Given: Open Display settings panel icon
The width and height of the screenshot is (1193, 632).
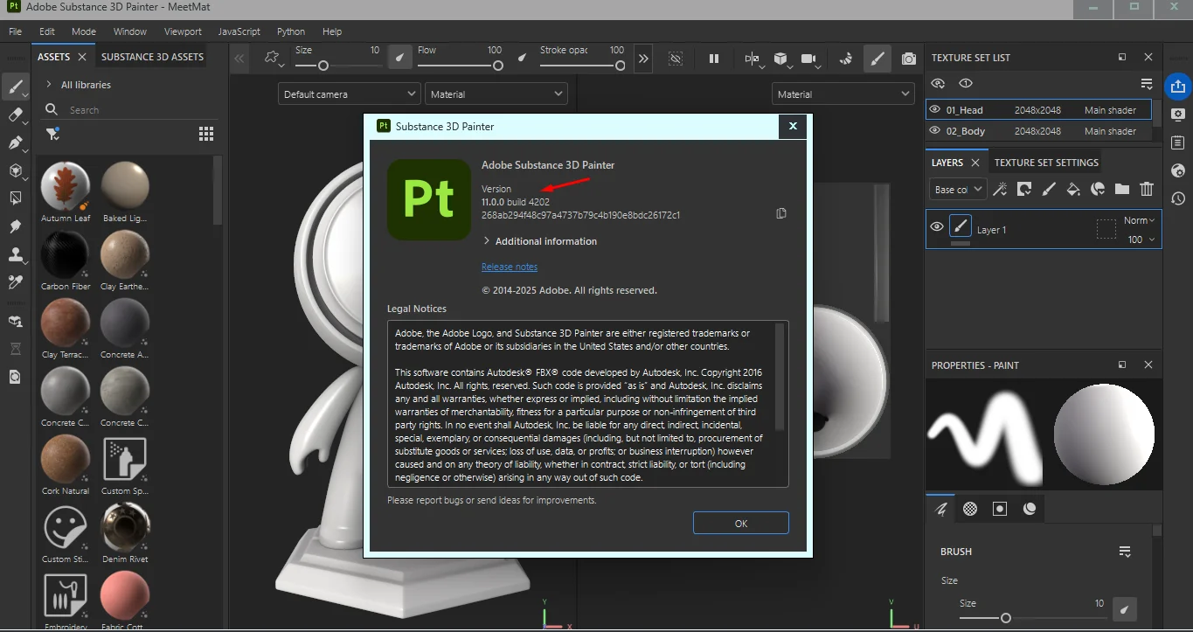Looking at the screenshot, I should [1178, 115].
